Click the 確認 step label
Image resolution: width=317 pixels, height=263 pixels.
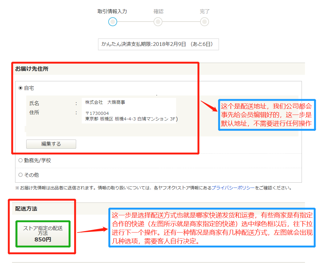[x=158, y=11]
